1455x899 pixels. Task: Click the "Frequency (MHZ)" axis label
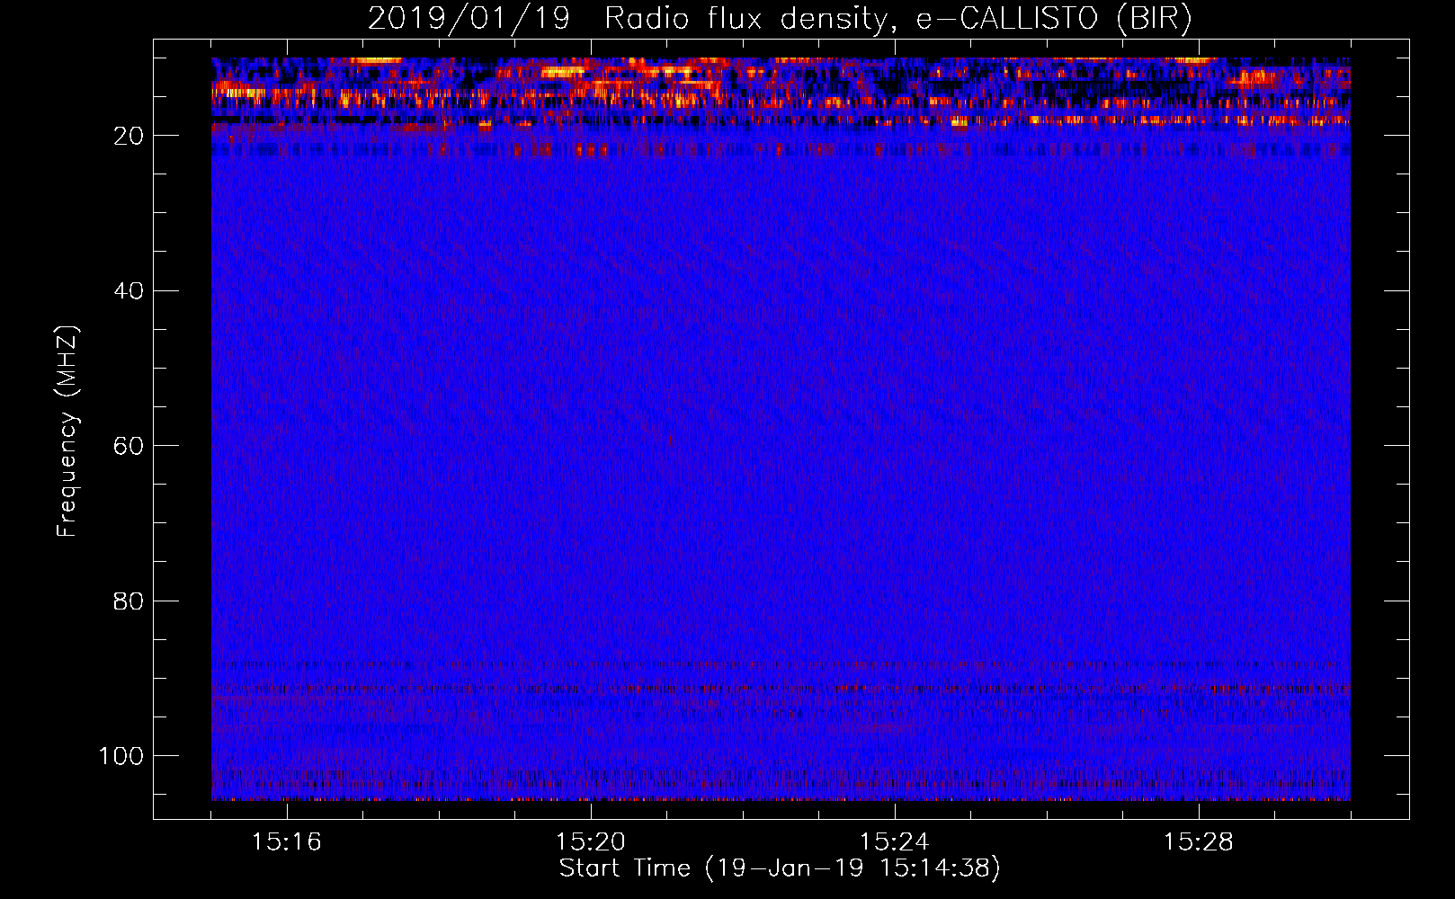coord(68,432)
